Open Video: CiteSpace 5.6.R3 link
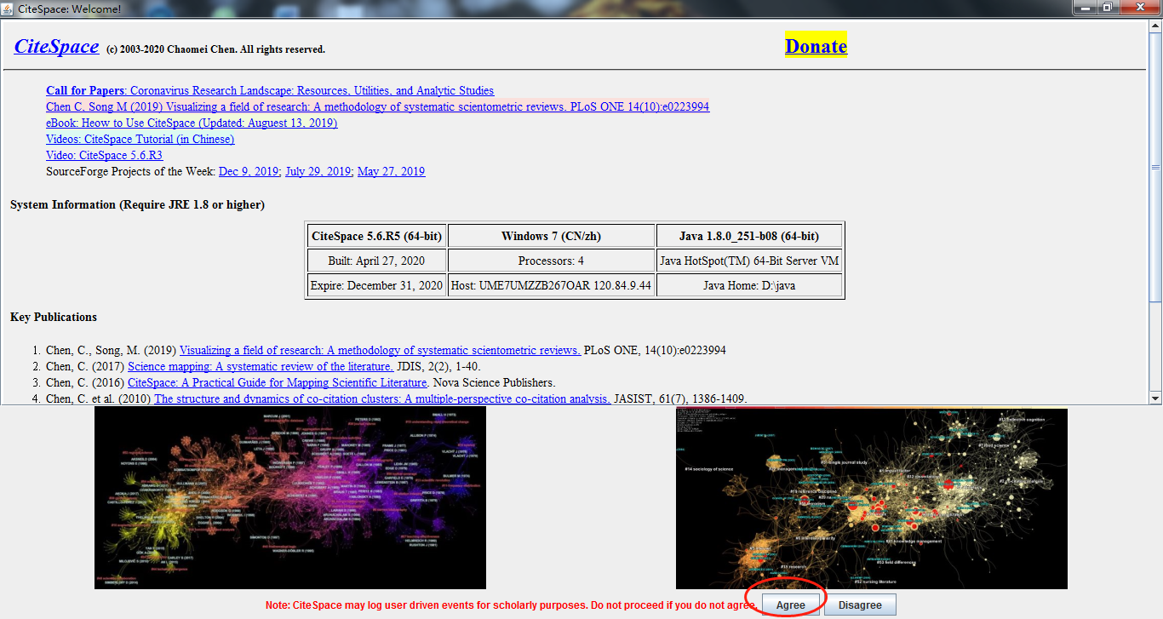This screenshot has height=619, width=1163. coord(104,155)
